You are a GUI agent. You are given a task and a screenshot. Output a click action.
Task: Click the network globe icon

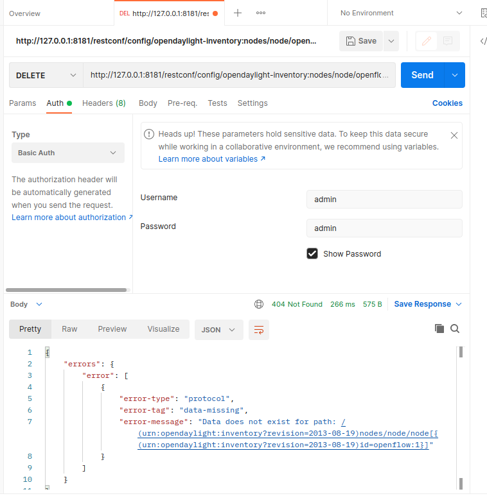click(259, 304)
